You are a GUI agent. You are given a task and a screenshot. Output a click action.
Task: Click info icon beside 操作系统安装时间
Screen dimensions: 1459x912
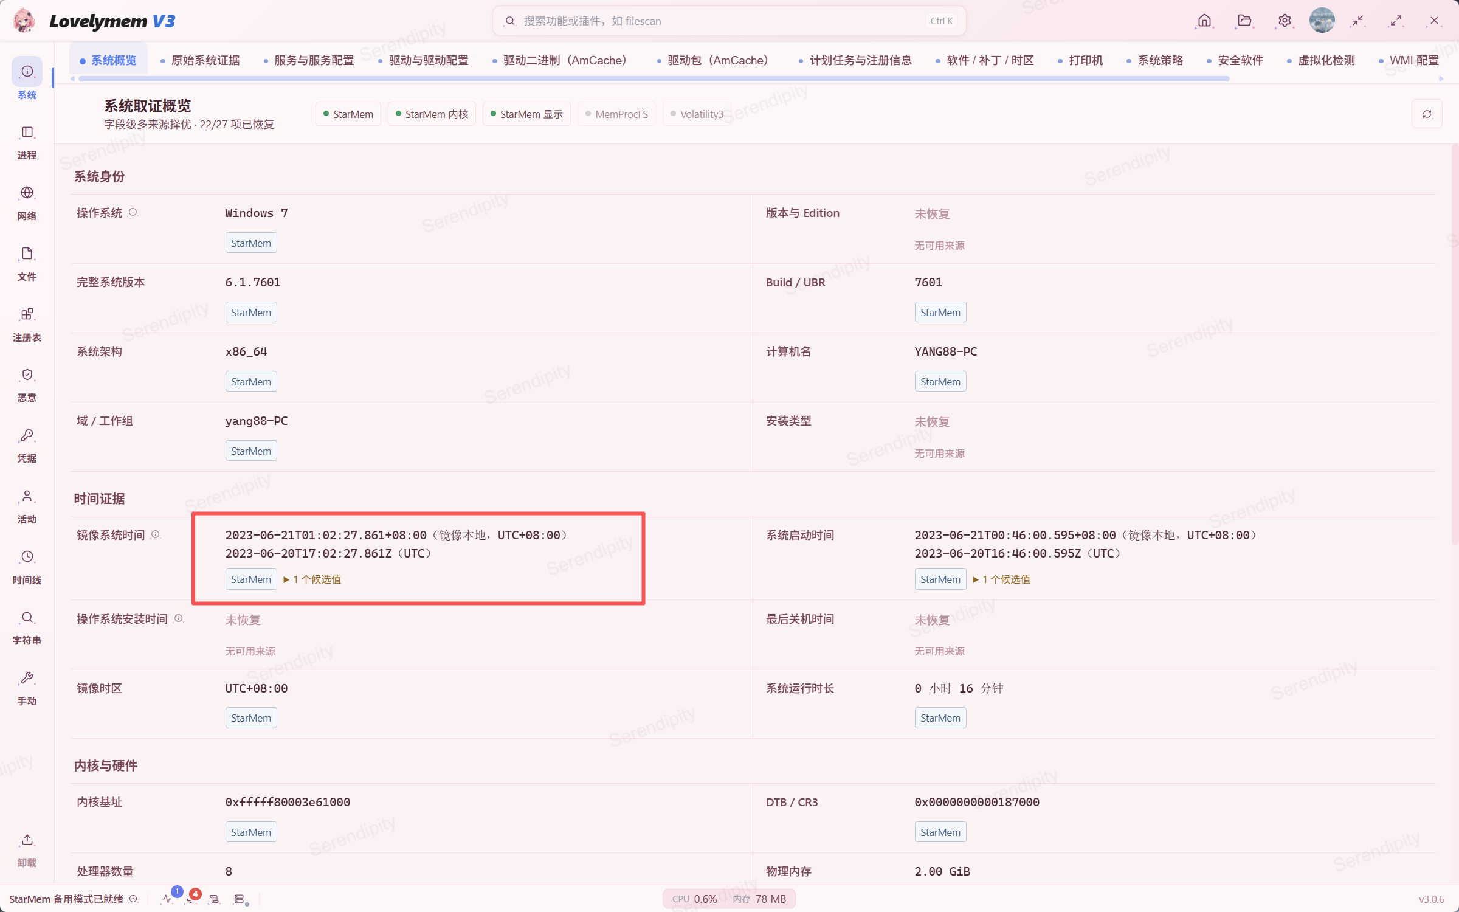pos(178,618)
